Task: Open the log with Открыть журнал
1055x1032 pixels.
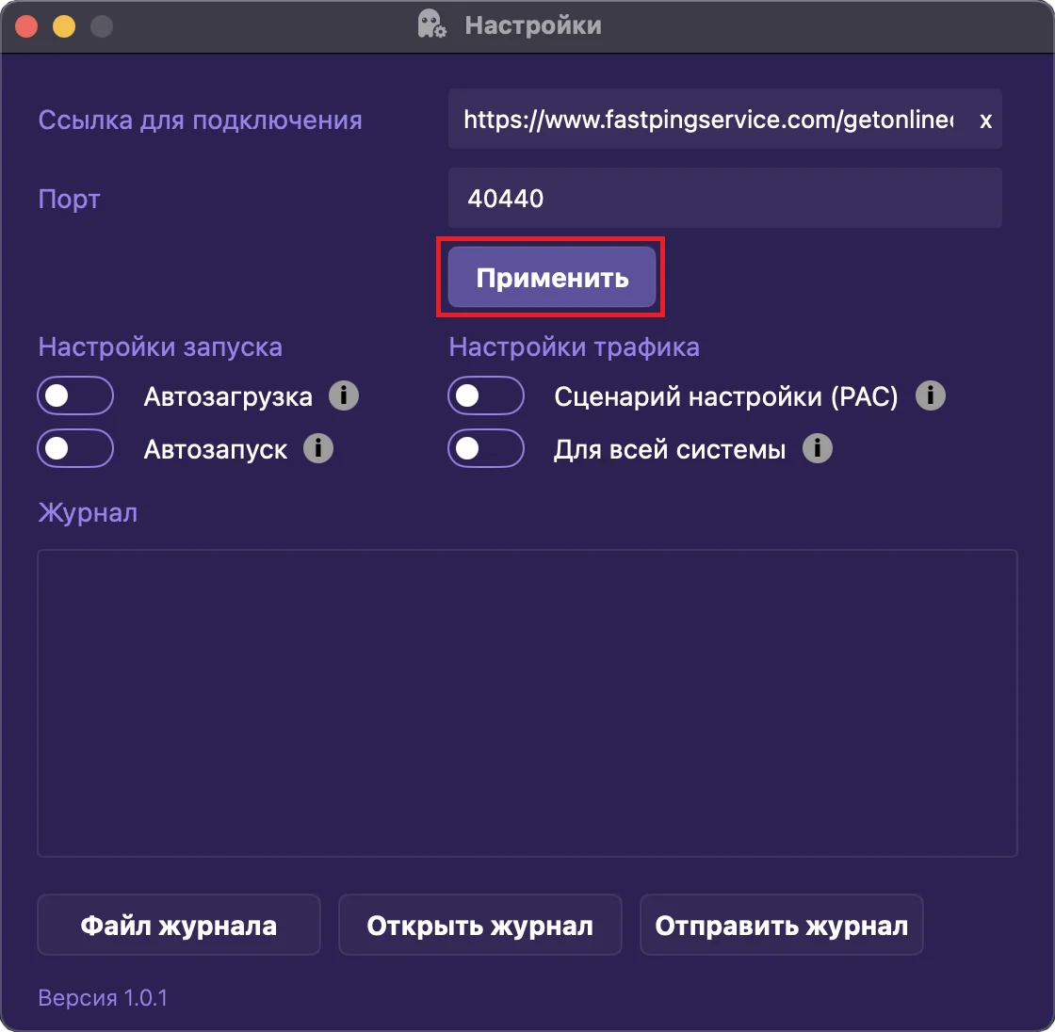Action: [x=480, y=926]
